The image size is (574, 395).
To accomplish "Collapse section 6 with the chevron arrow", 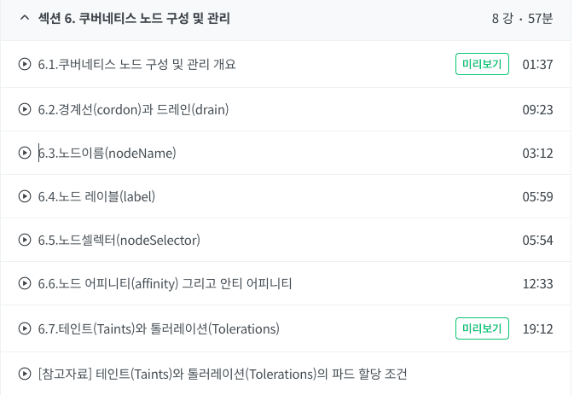I will 25,18.
